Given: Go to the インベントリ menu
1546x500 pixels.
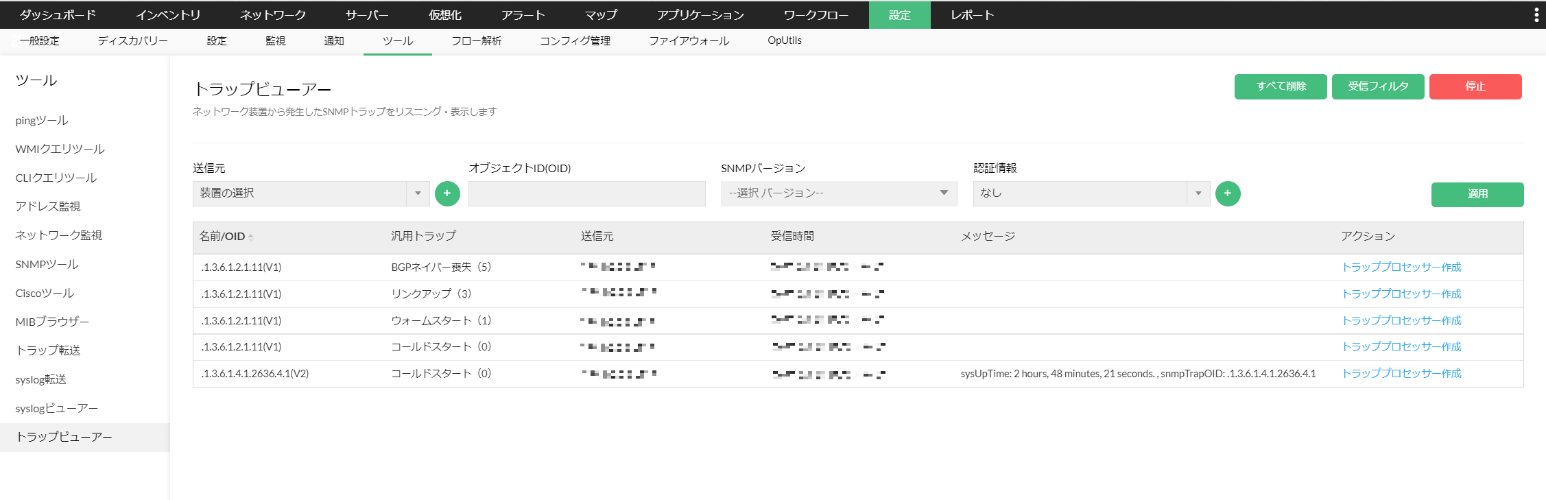Looking at the screenshot, I should coord(168,15).
